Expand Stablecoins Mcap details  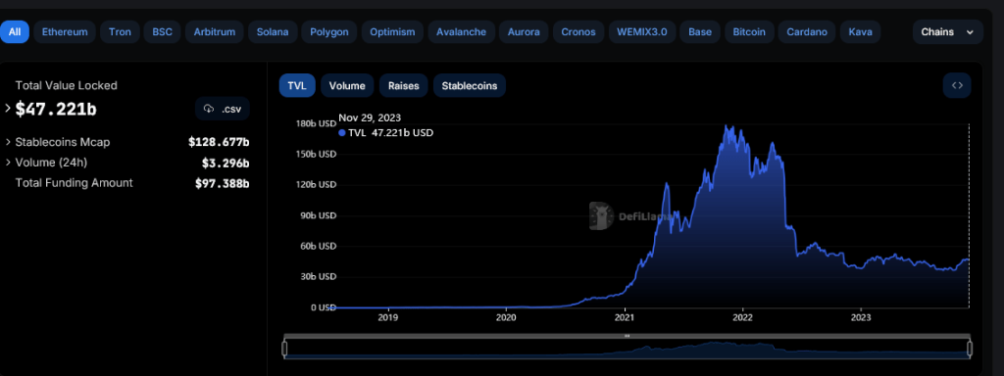(x=8, y=142)
